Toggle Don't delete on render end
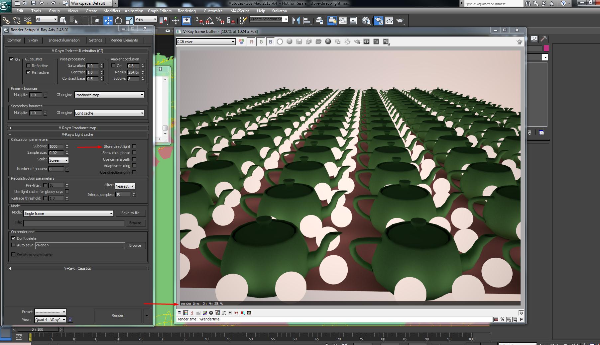The height and width of the screenshot is (345, 600). coord(13,238)
